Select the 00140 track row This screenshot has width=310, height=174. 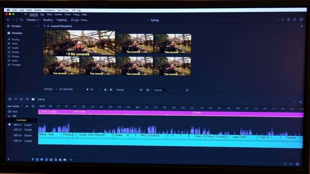(23, 135)
